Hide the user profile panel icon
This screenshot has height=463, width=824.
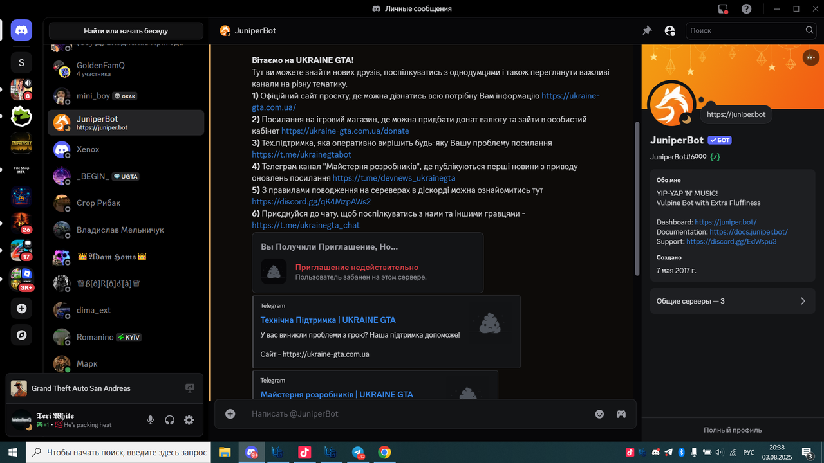[x=669, y=30]
